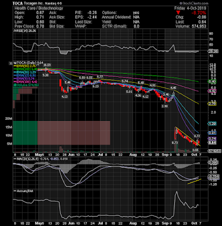Click the EMA(200) green legend entry
Screen dimensions: 222x226
pyautogui.click(x=26, y=69)
